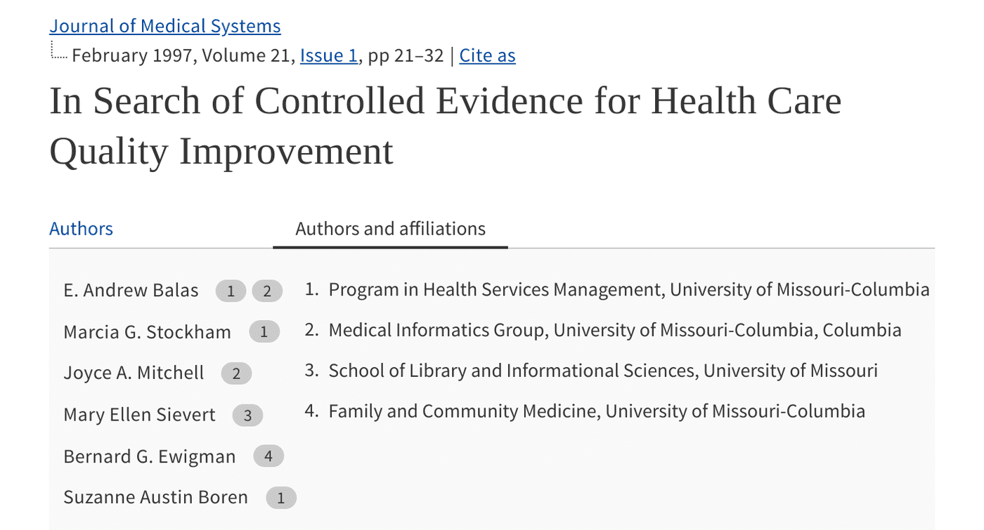Click affiliation badge 1 beside Suzanne Austin Boren
984x530 pixels.
280,498
